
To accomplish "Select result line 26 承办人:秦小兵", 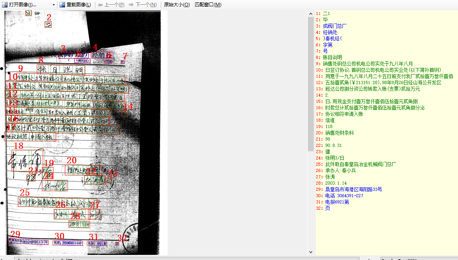I will (x=341, y=170).
